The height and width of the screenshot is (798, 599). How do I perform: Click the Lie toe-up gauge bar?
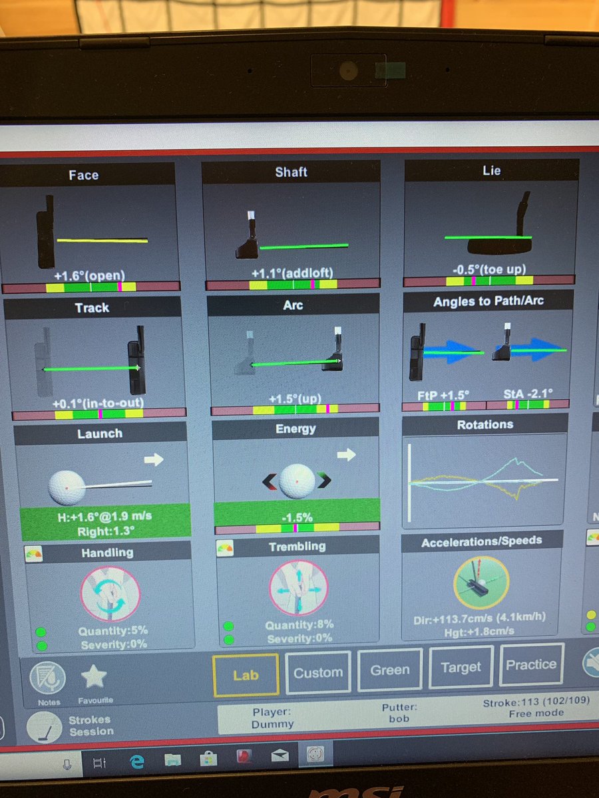489,281
